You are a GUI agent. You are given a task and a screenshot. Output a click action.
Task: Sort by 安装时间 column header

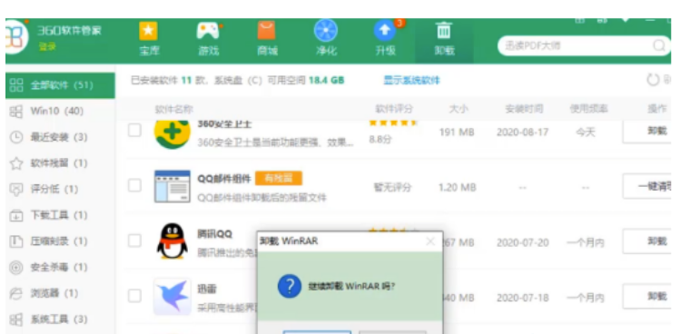click(x=524, y=109)
